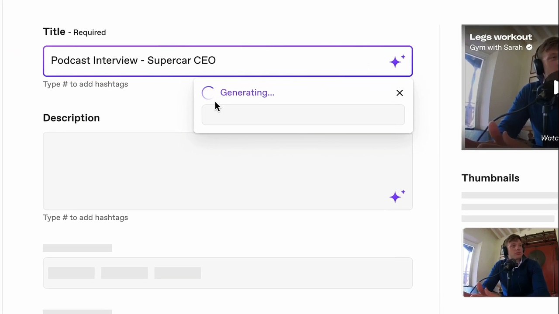Viewport: 559px width, 314px height.
Task: Click the hashtag hint below Description box
Action: [x=86, y=218]
